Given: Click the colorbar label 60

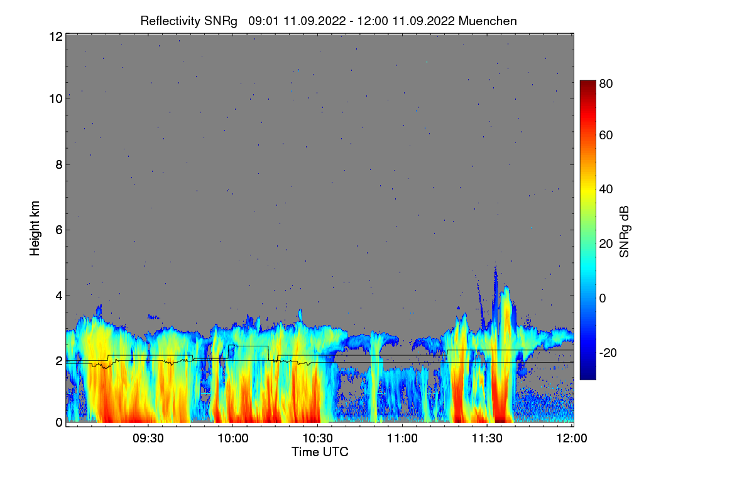Looking at the screenshot, I should pos(606,136).
